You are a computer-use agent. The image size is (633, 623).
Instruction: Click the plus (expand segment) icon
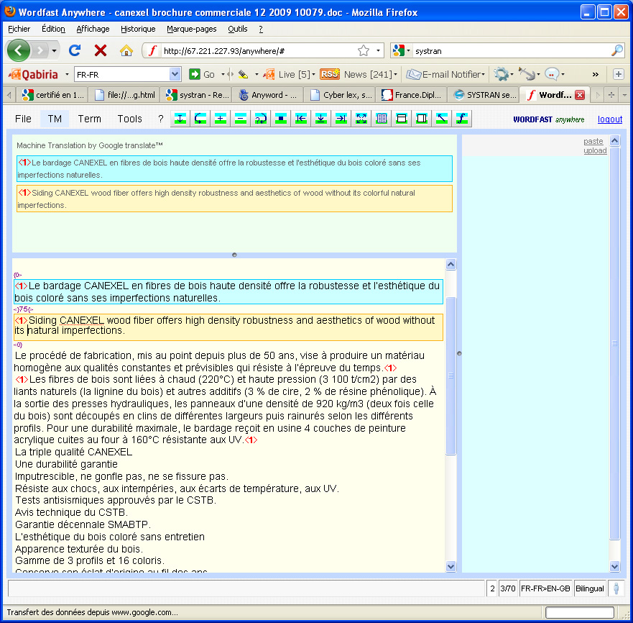221,119
